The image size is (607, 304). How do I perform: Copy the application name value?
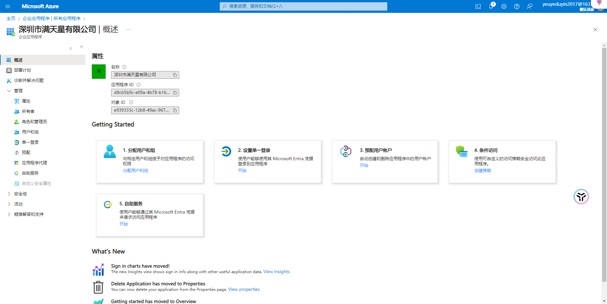click(x=175, y=75)
